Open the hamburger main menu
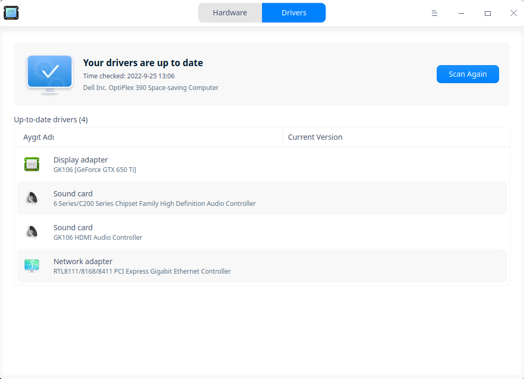Screen dimensions: 524x379 click(435, 13)
